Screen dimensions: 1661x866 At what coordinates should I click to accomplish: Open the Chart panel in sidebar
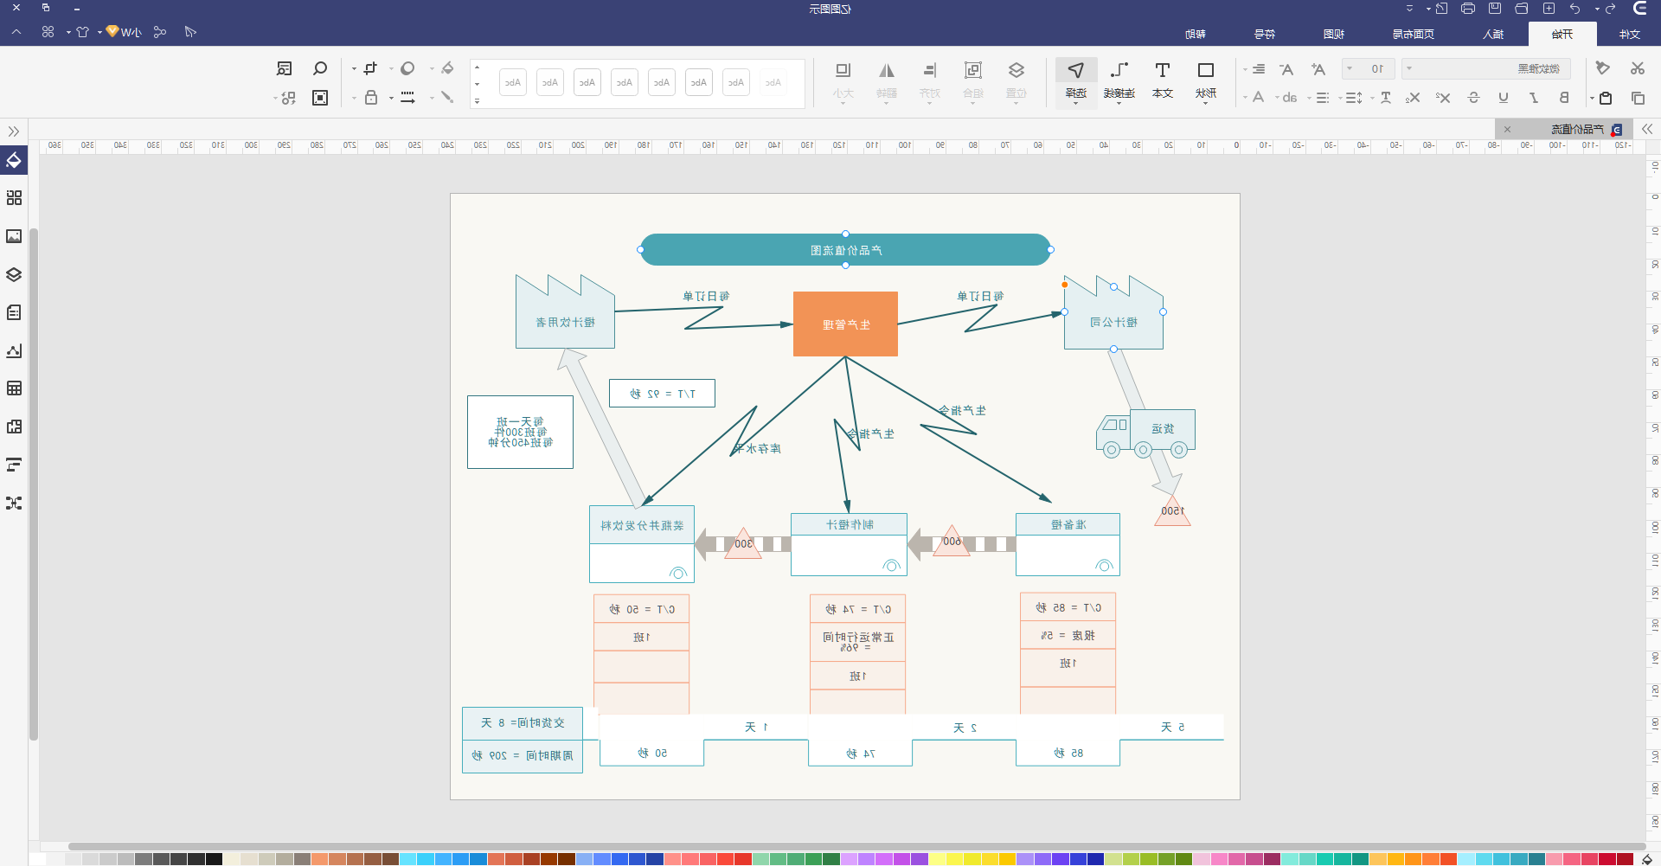coord(14,350)
